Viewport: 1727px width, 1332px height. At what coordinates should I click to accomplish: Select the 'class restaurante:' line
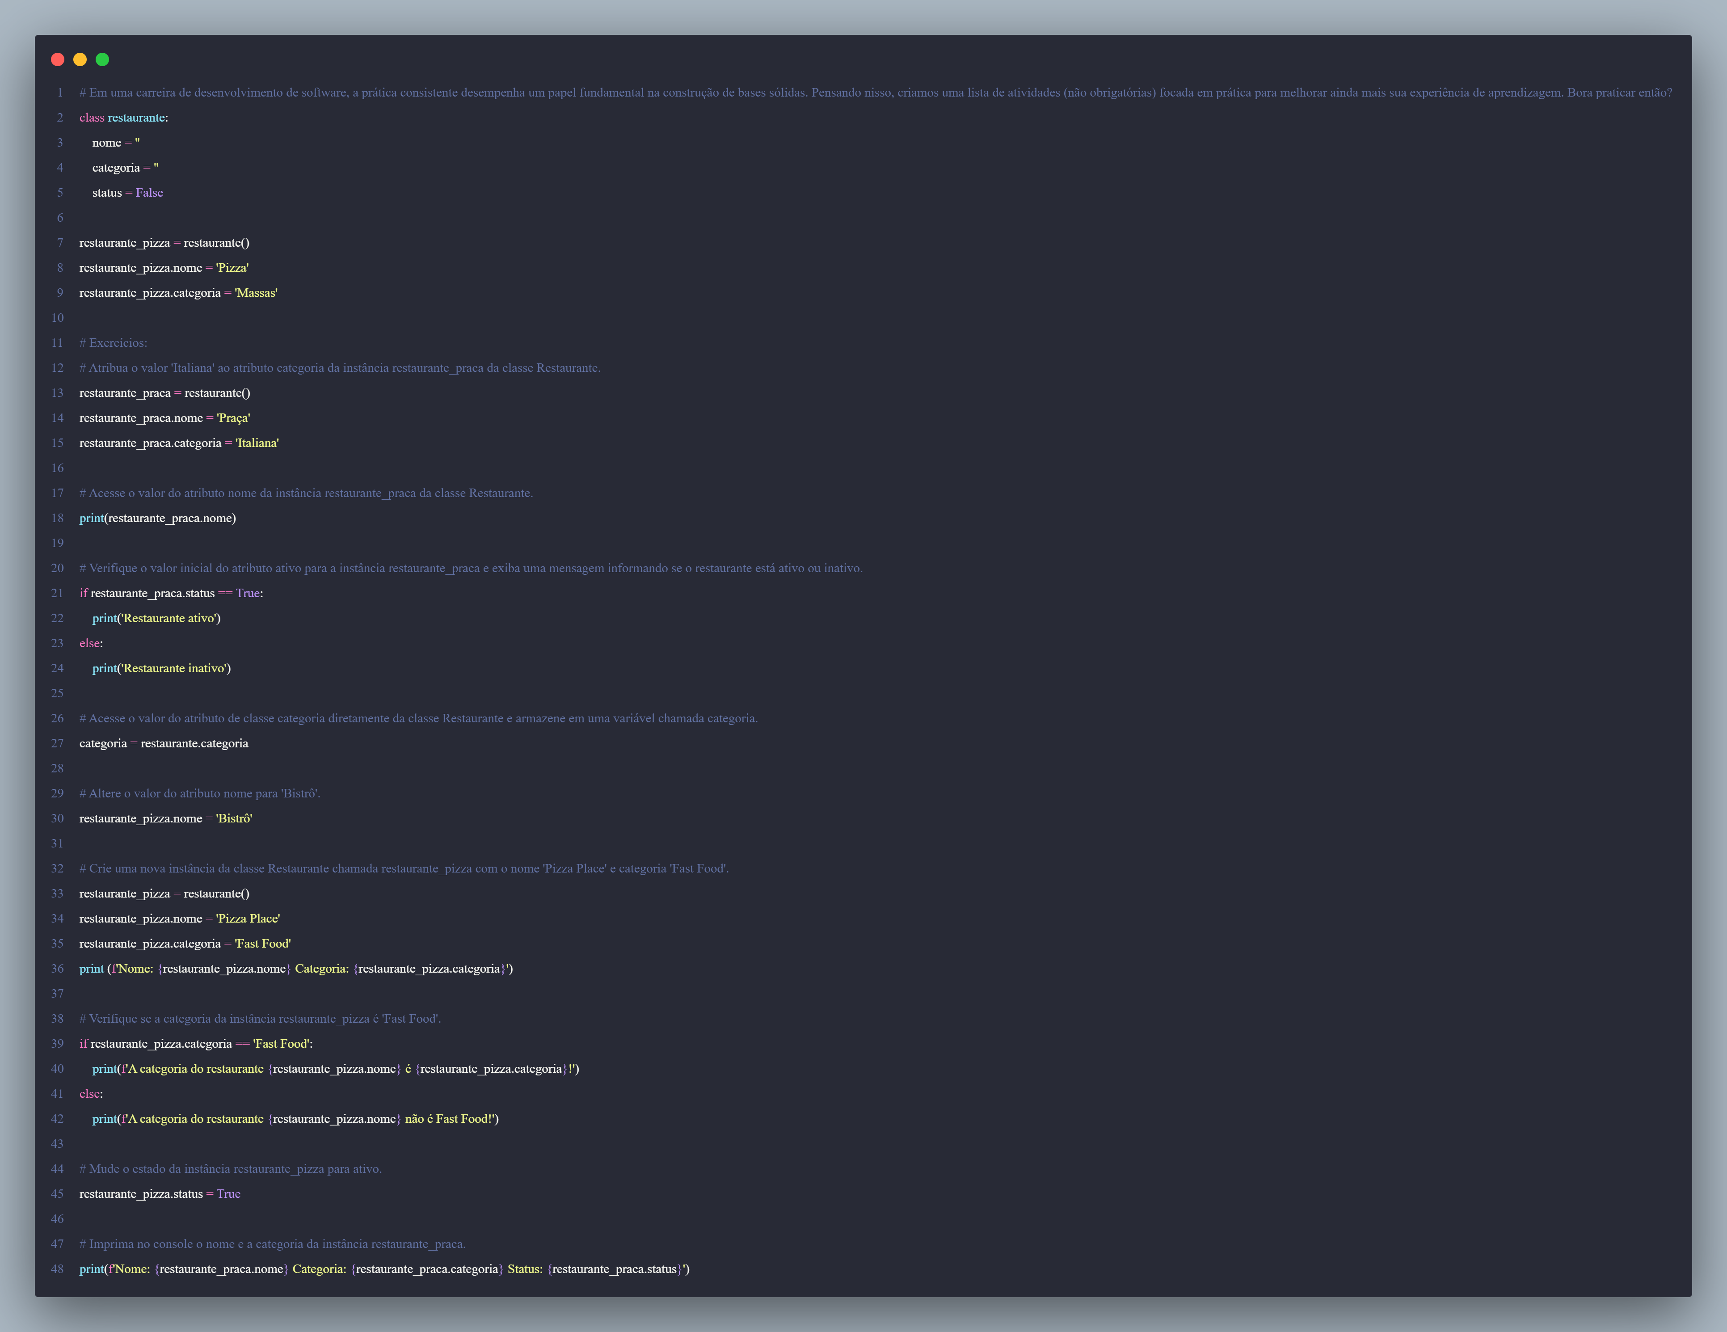point(124,118)
